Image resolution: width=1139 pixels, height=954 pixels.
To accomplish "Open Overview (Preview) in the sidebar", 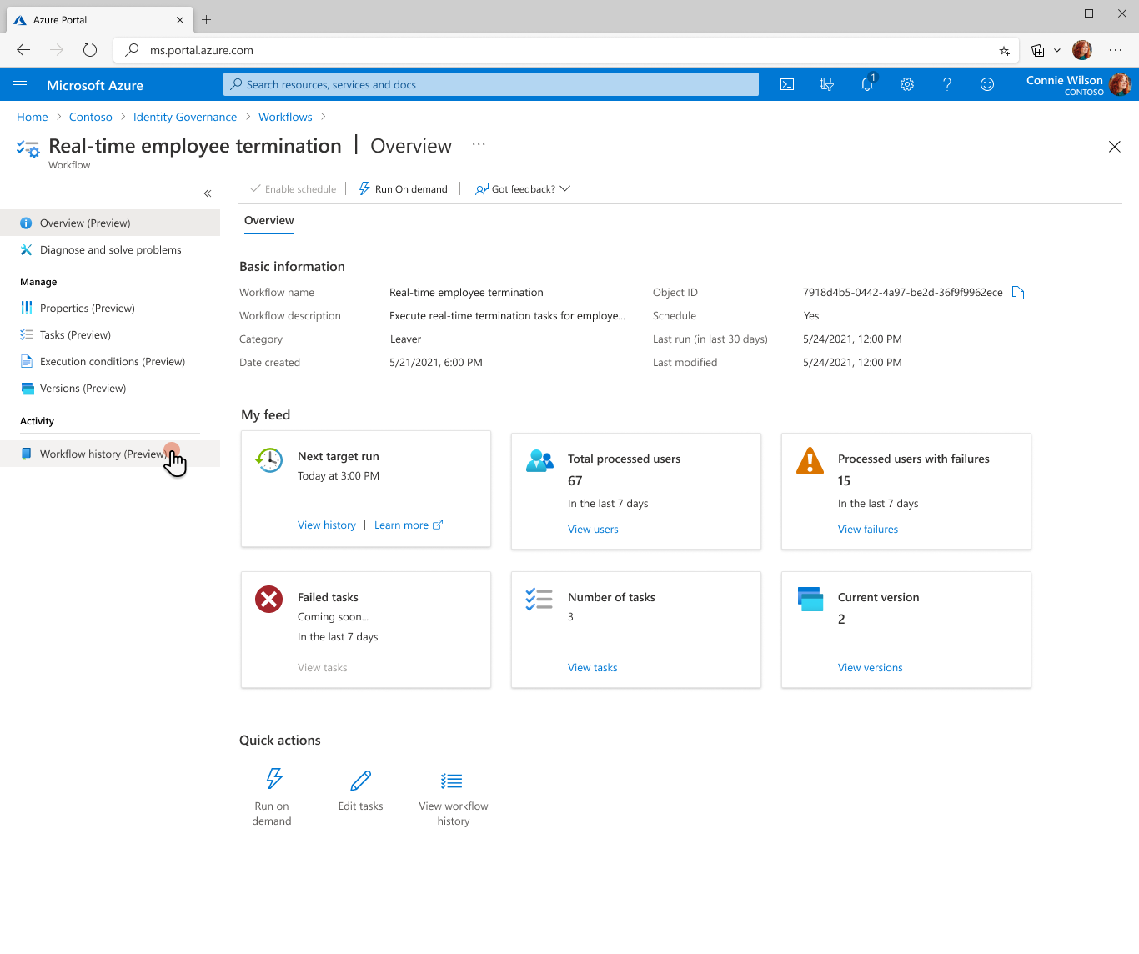I will [110, 223].
